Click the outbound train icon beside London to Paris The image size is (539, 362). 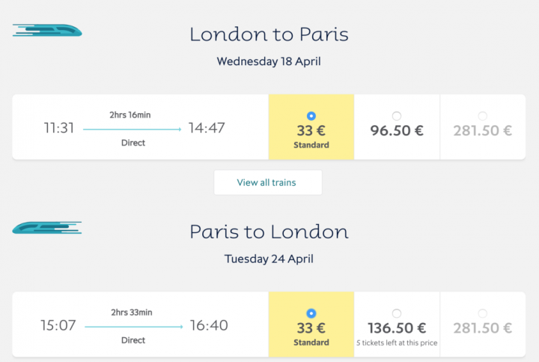tap(47, 30)
